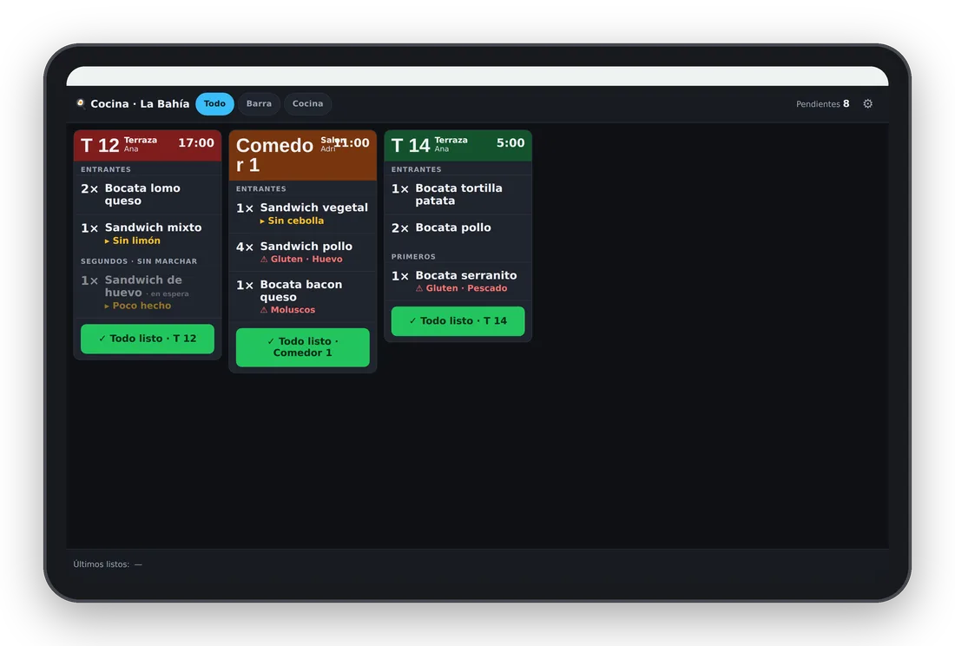Tap the Bocata serranito item
Screen dimensions: 955x646
coord(458,281)
